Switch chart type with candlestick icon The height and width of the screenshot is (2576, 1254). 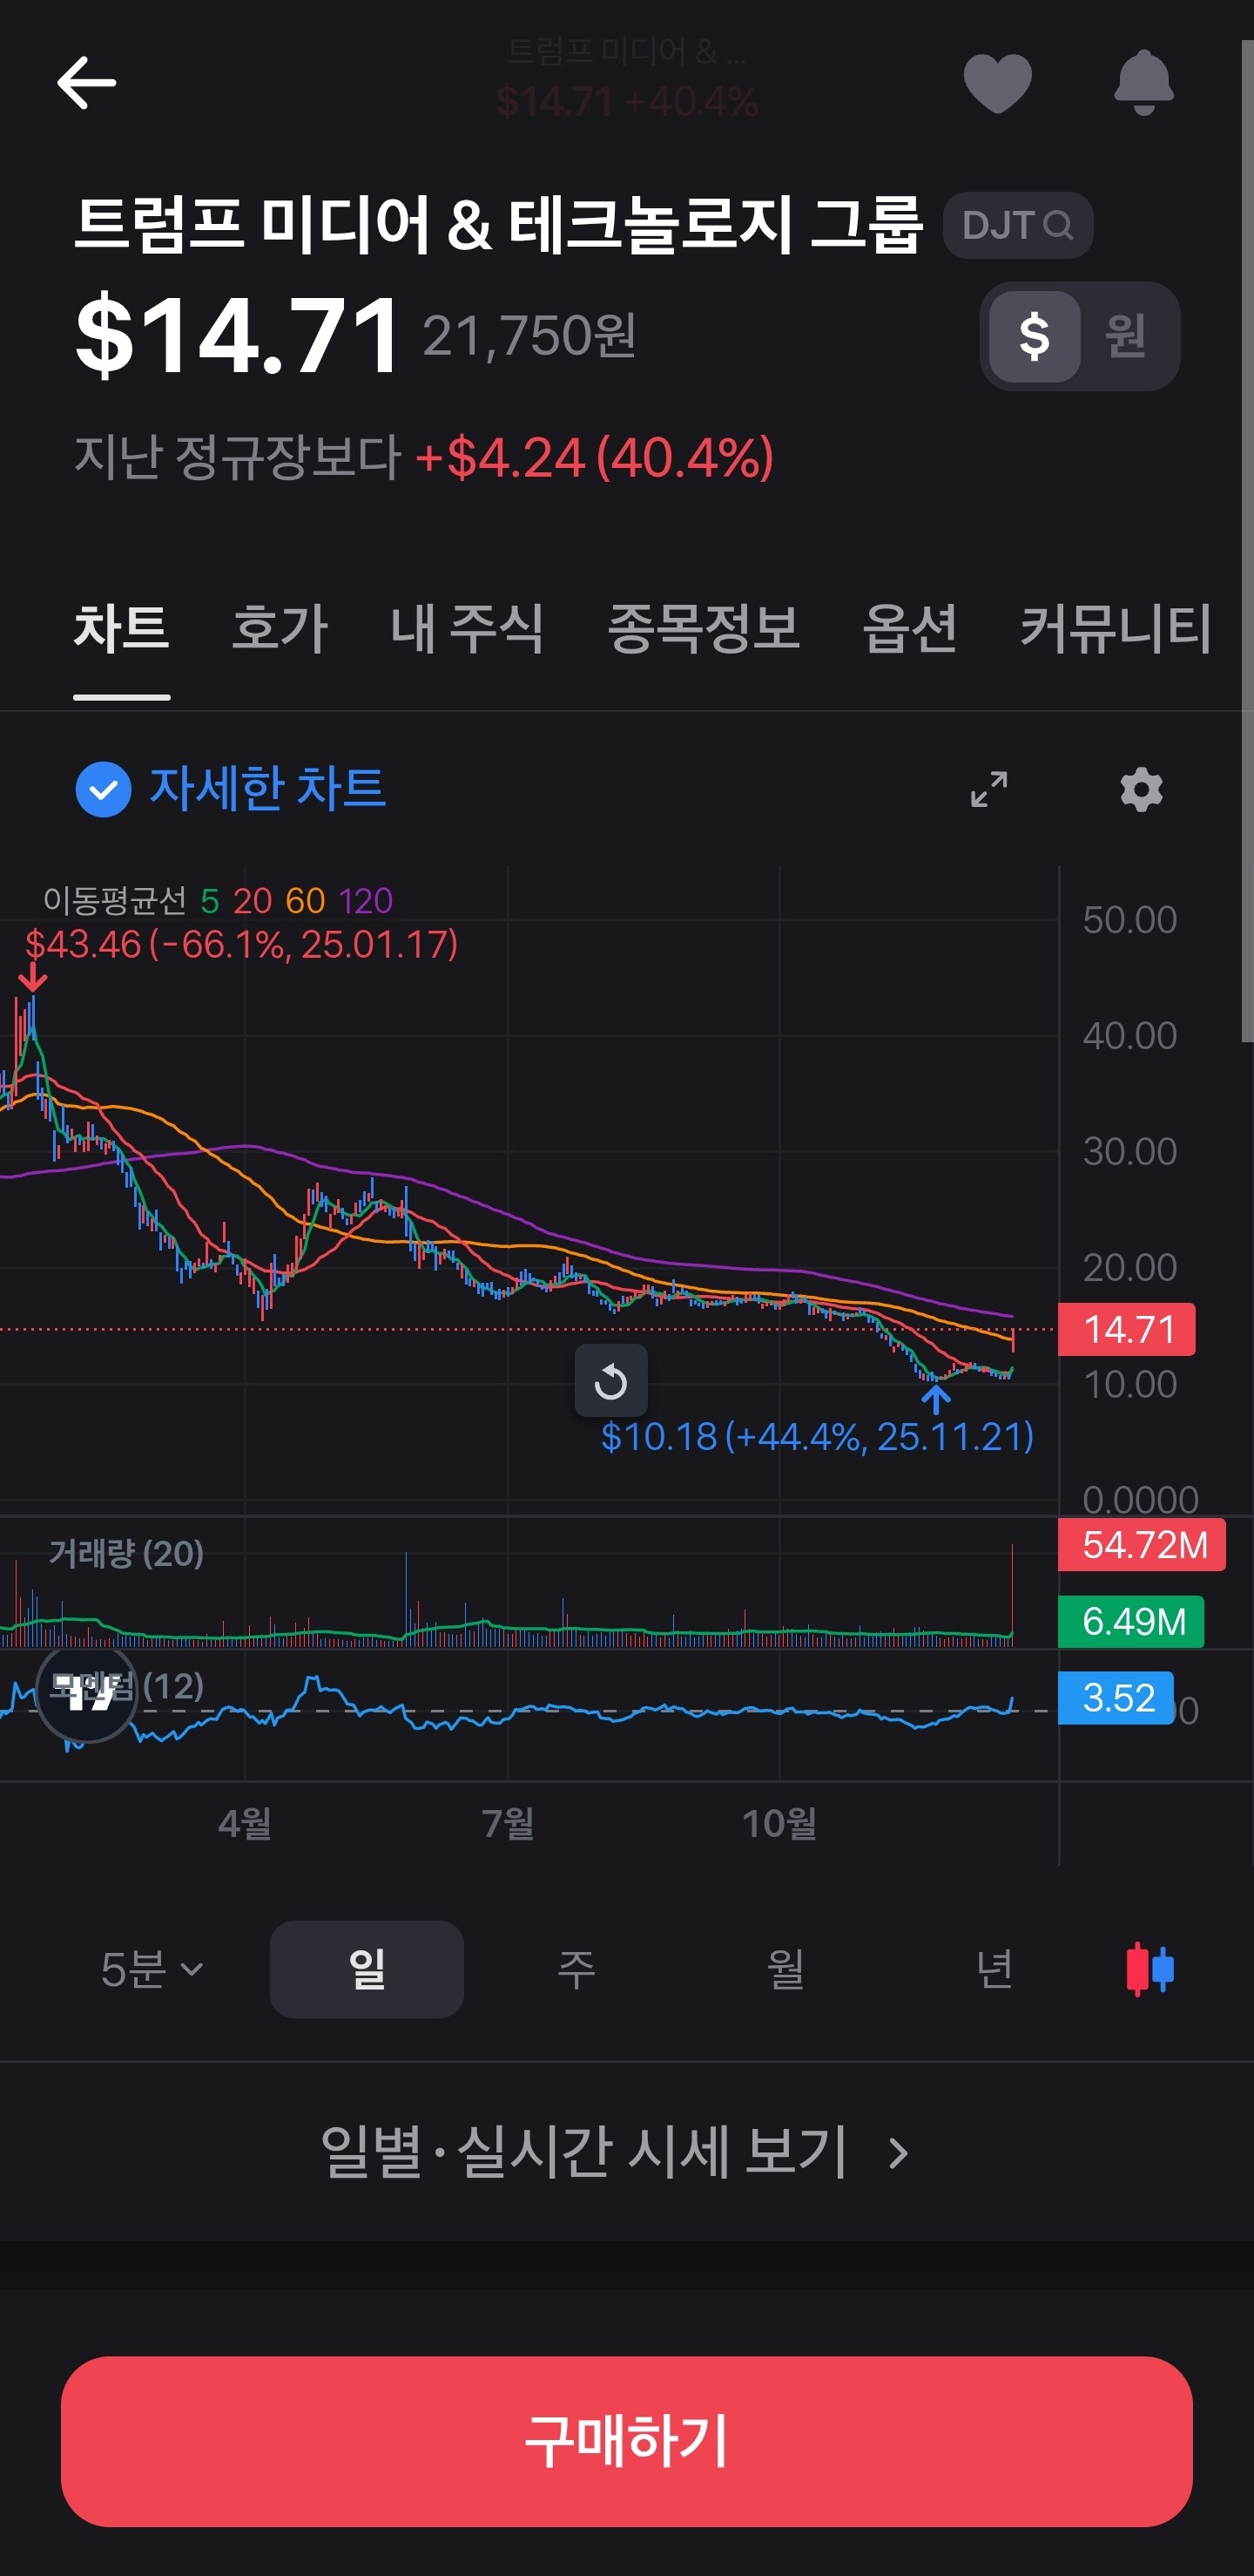coord(1149,1969)
